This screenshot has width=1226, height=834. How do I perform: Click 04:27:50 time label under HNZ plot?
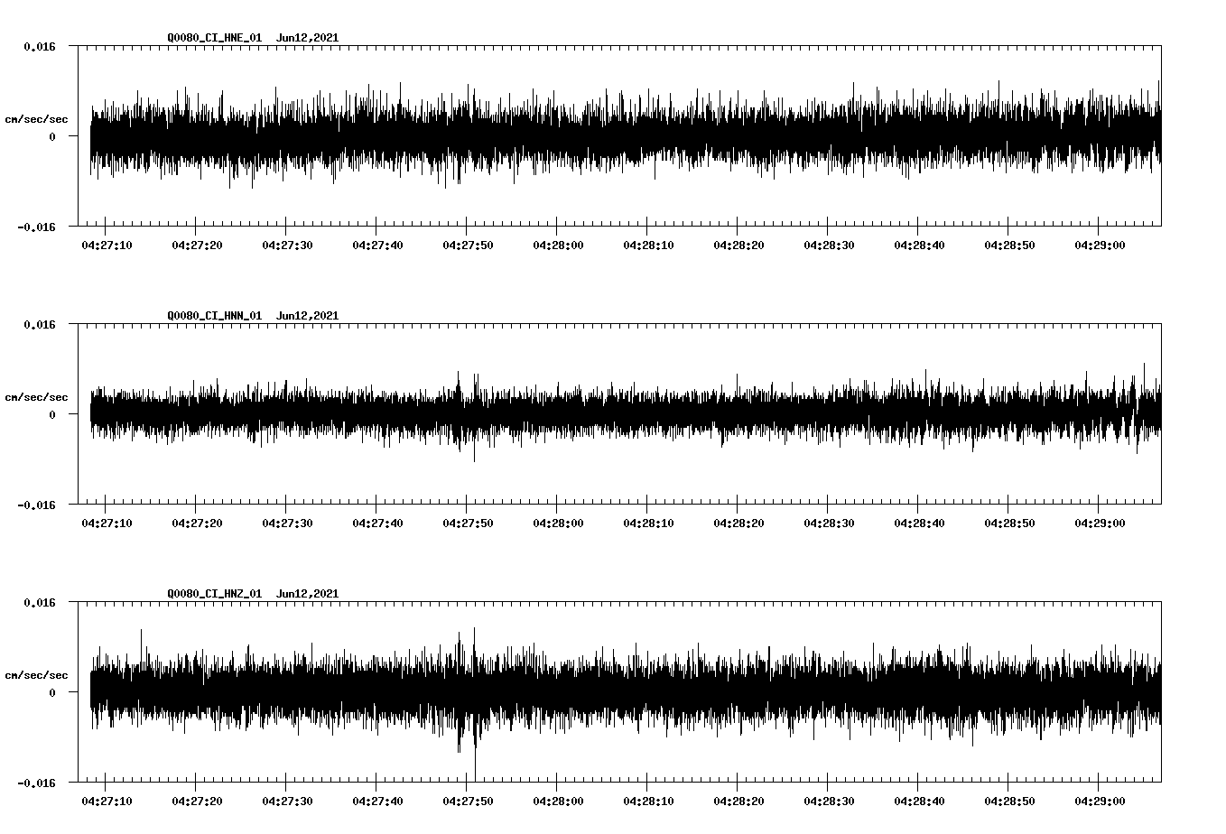coord(468,801)
